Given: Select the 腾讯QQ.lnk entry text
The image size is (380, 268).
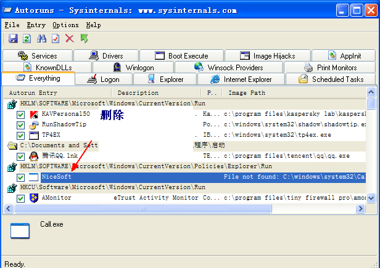Looking at the screenshot, I should [x=60, y=155].
